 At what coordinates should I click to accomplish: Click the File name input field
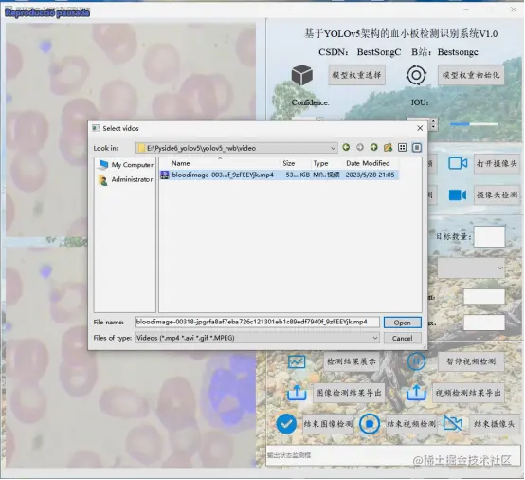[x=257, y=323]
